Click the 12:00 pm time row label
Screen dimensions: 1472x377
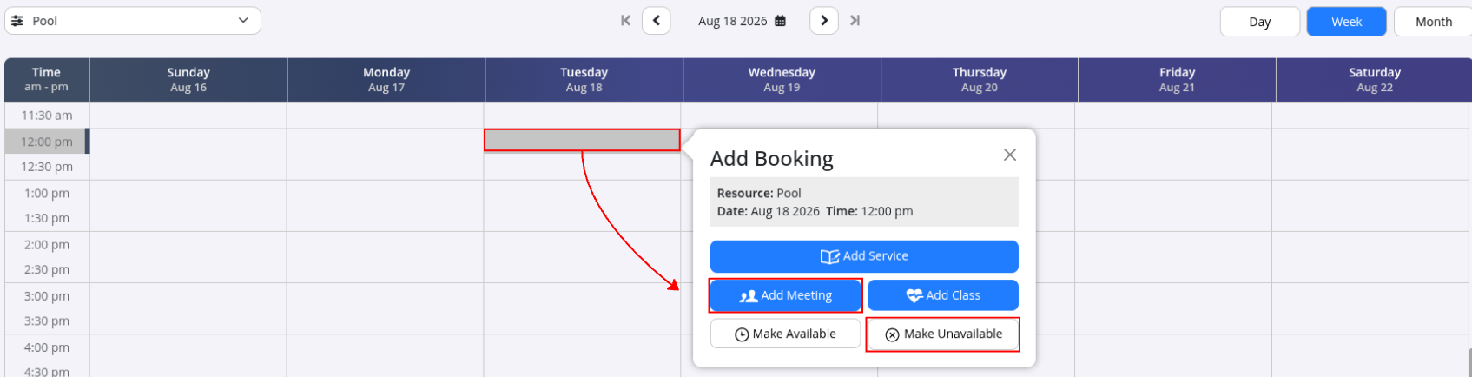click(47, 142)
